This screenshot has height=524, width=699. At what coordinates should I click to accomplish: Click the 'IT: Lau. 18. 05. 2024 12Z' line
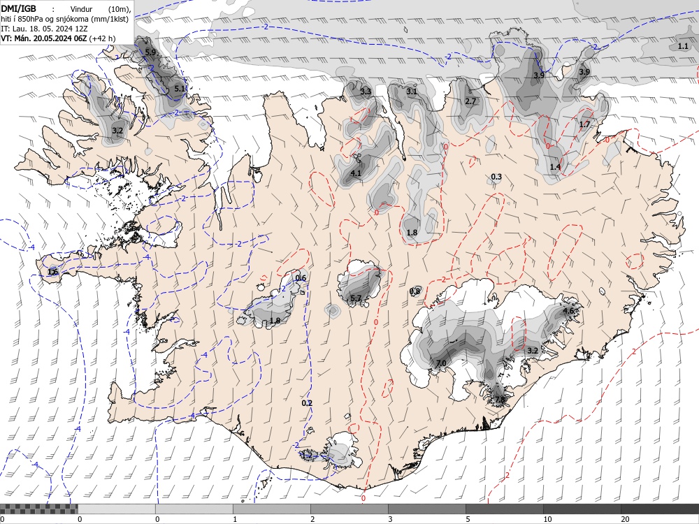[x=44, y=29]
